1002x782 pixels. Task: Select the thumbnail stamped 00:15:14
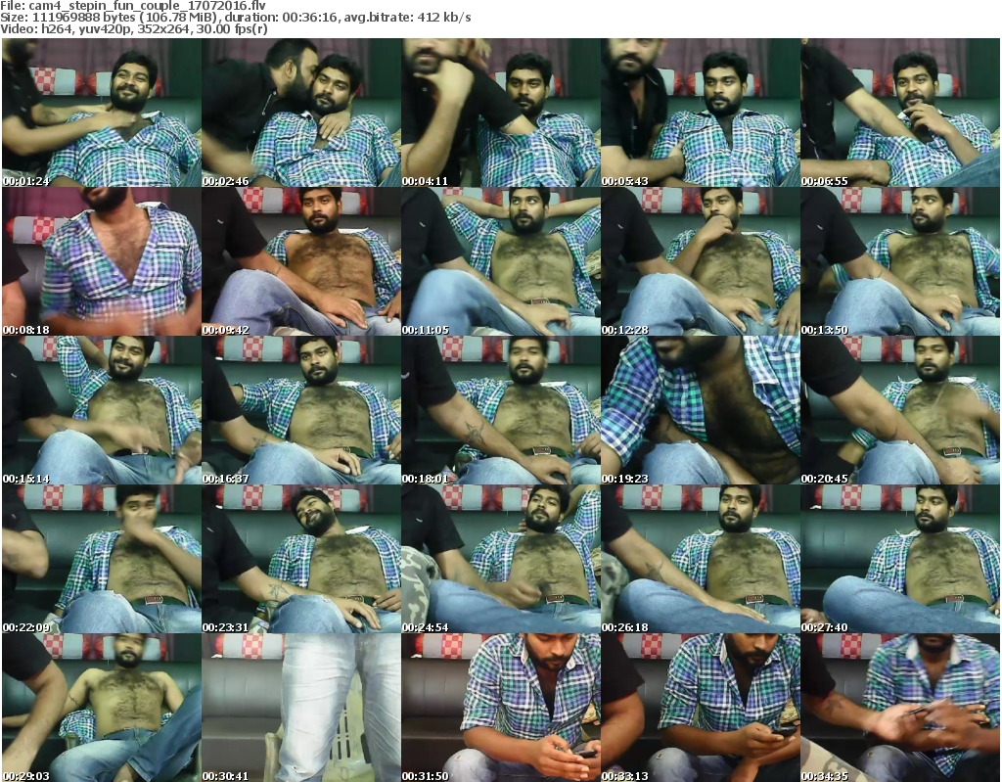pos(102,410)
